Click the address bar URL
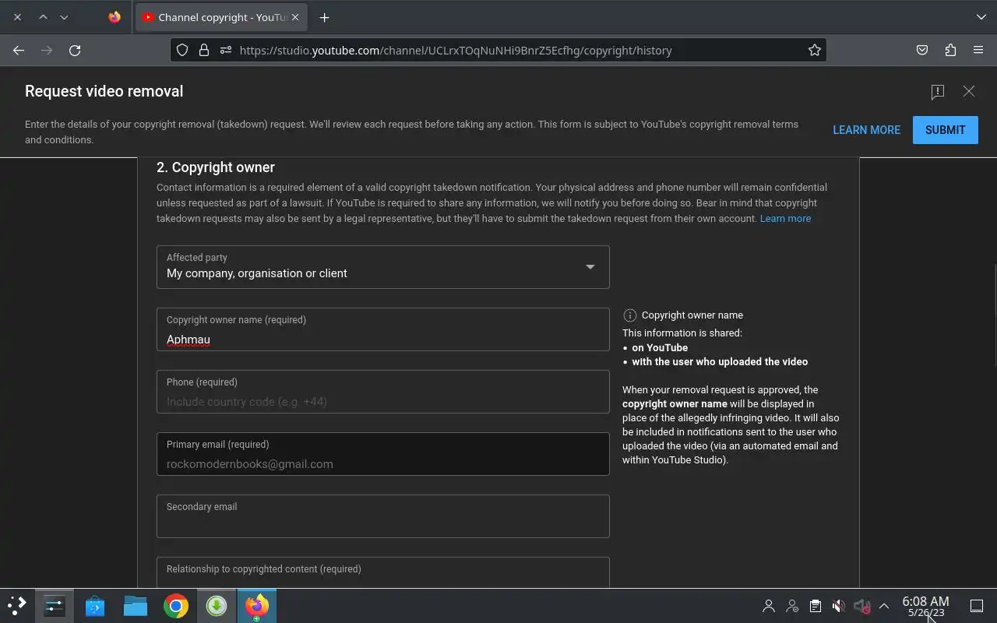 pos(456,51)
